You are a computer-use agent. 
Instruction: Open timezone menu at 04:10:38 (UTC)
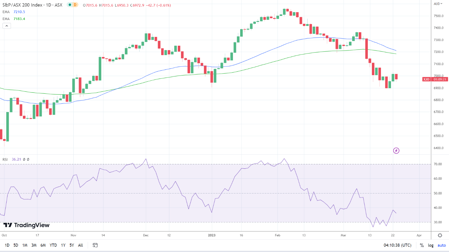tap(397, 245)
